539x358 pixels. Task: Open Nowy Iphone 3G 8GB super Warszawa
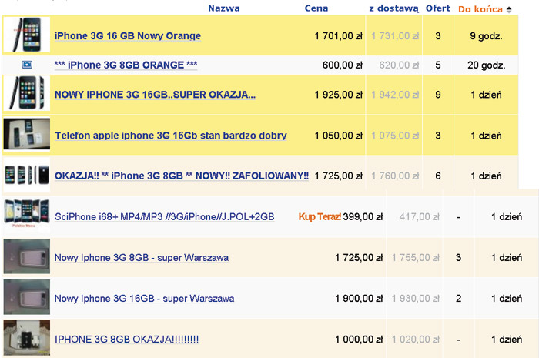[141, 257]
